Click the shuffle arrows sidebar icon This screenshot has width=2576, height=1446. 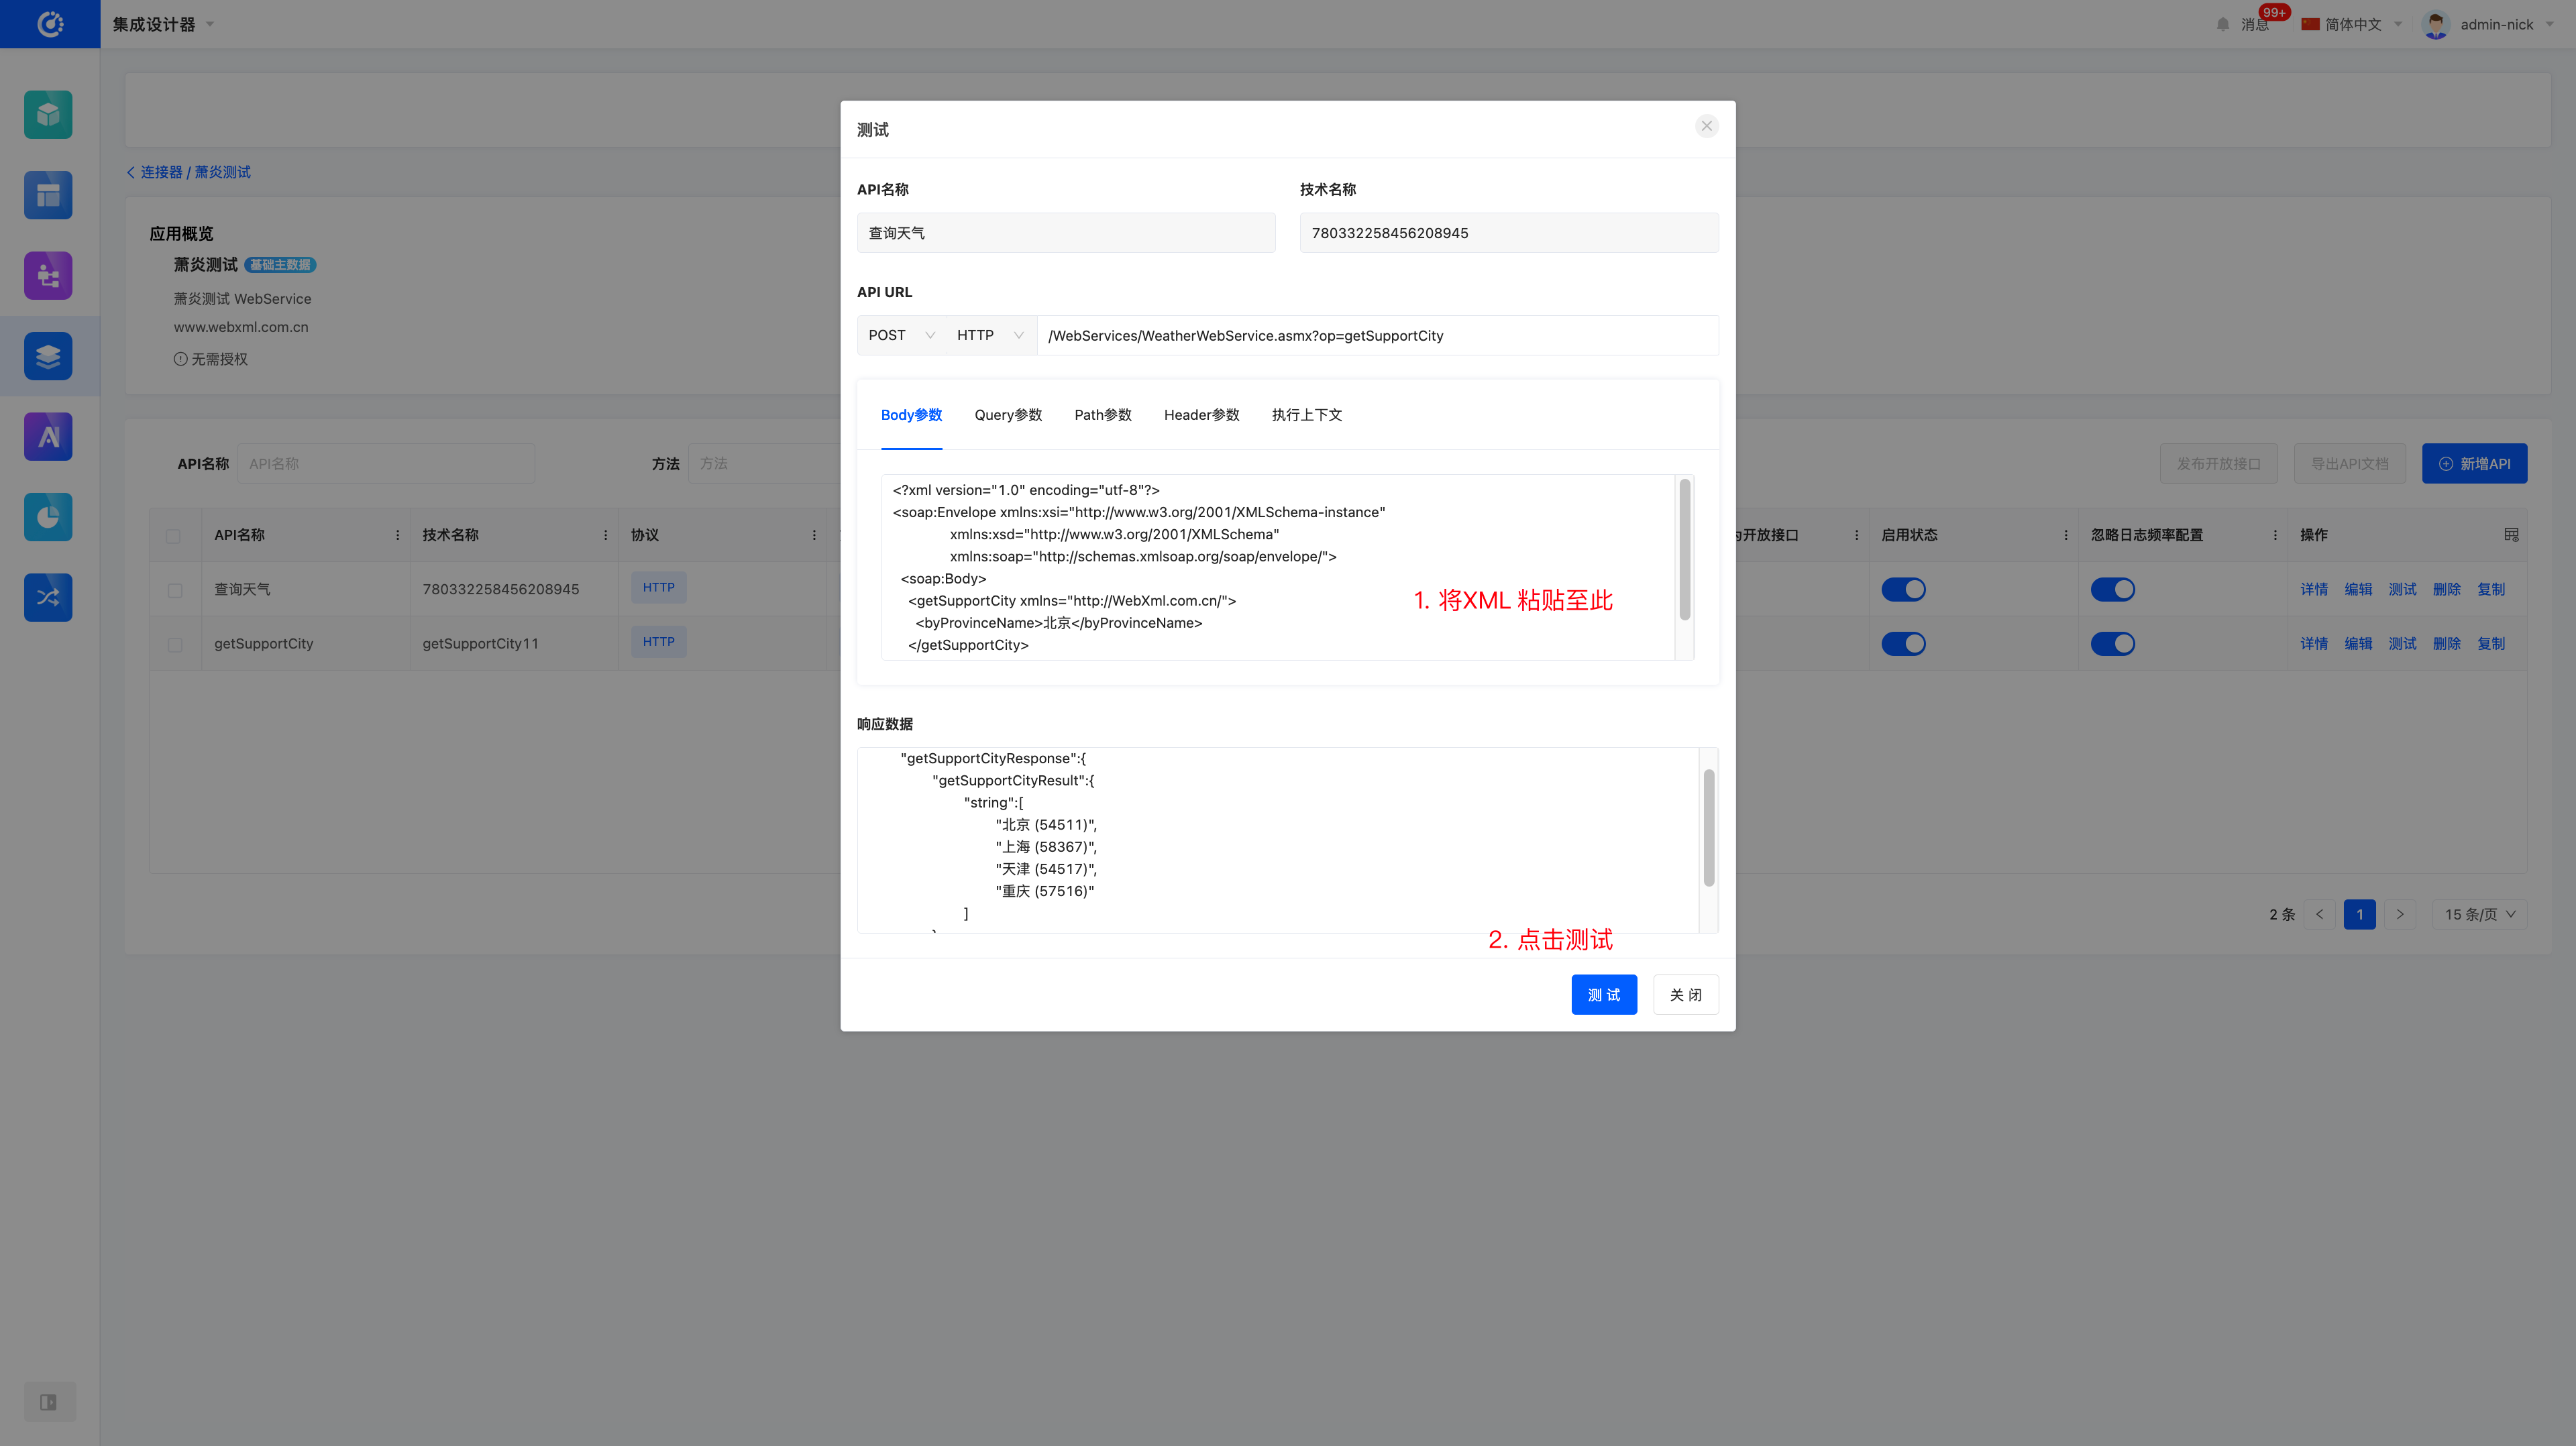(48, 597)
